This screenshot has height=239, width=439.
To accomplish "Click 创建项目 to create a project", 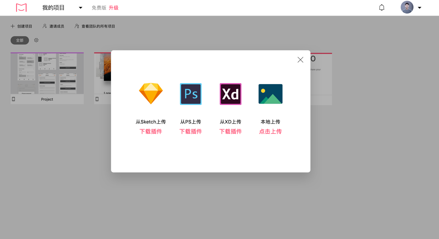I will tap(25, 26).
